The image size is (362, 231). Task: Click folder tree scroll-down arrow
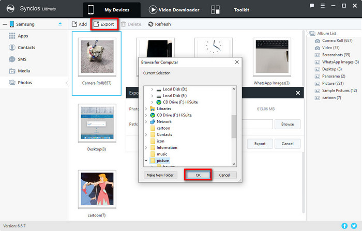[234, 164]
